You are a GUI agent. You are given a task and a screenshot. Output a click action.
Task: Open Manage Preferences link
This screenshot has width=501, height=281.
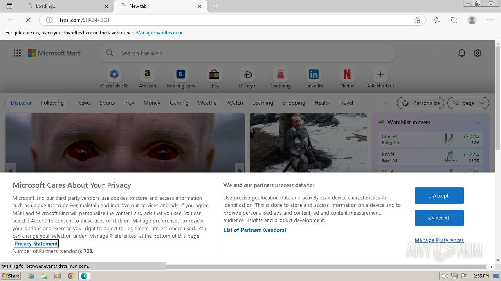439,240
